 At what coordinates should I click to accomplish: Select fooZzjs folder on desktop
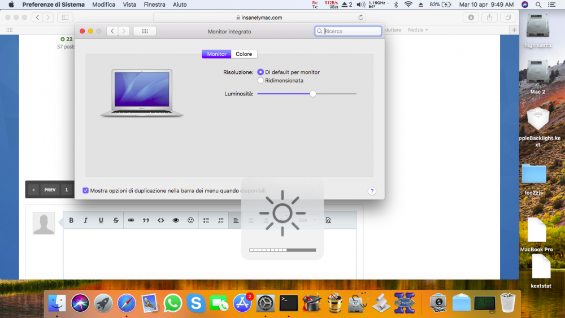coord(534,180)
